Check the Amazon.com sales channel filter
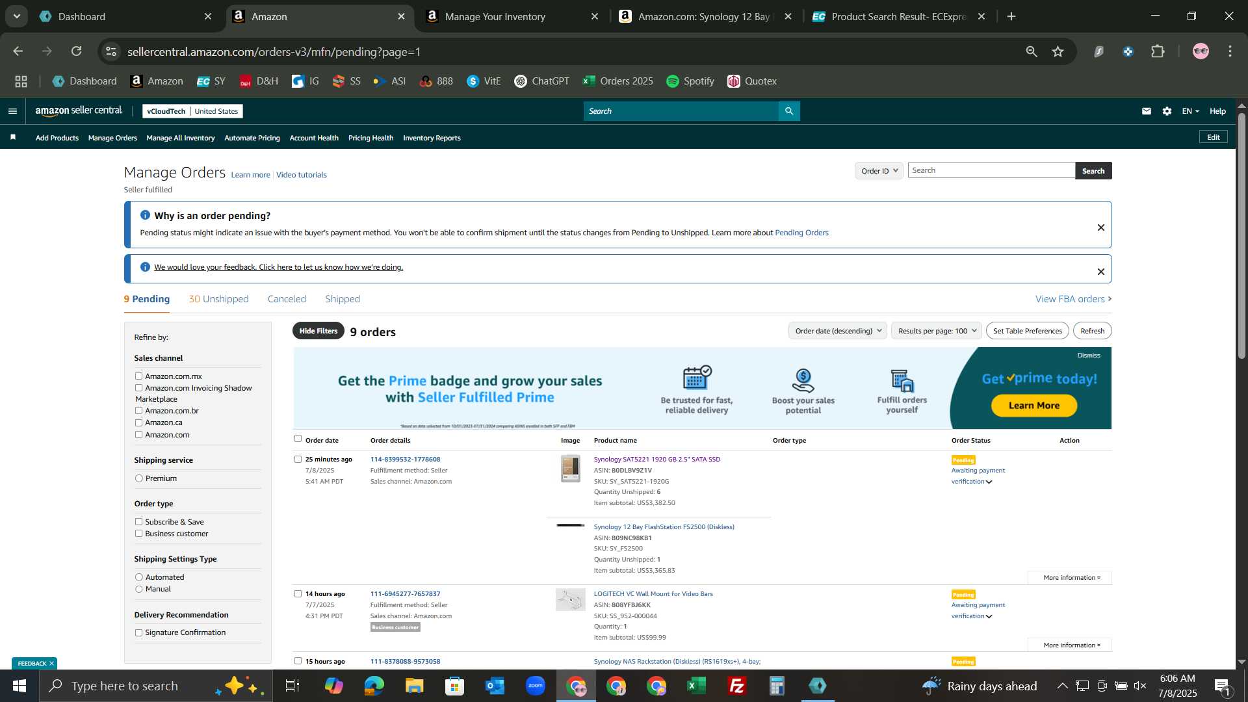This screenshot has width=1248, height=702. tap(138, 434)
